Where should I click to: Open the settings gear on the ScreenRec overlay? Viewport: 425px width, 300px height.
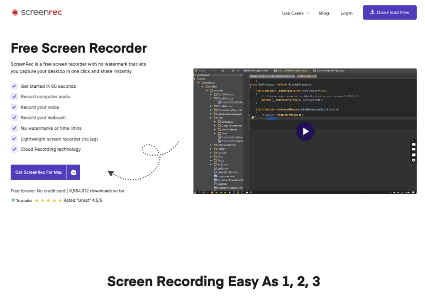pyautogui.click(x=413, y=160)
